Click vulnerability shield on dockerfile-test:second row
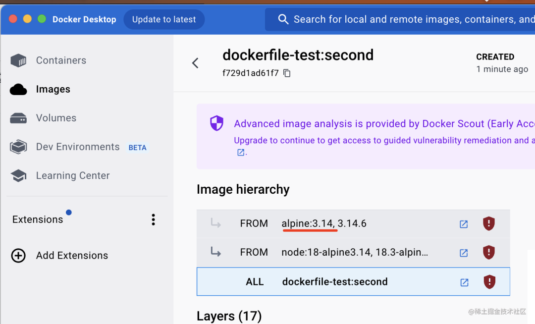 tap(489, 282)
